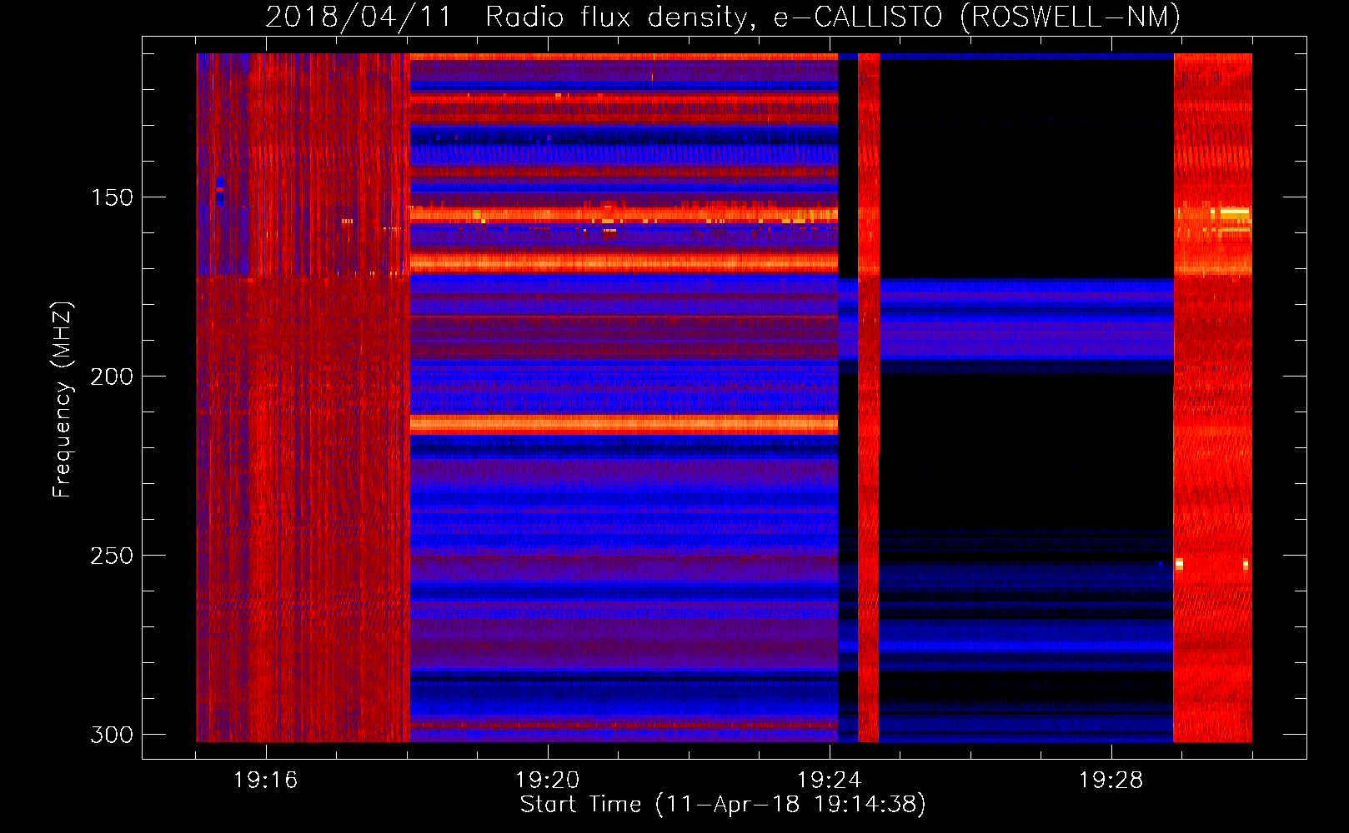Click the 19:16 time tick label

(x=266, y=781)
